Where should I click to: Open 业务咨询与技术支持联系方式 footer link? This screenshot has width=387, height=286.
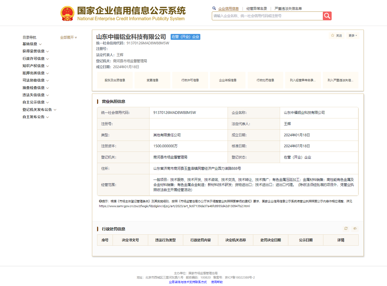pos(188,282)
